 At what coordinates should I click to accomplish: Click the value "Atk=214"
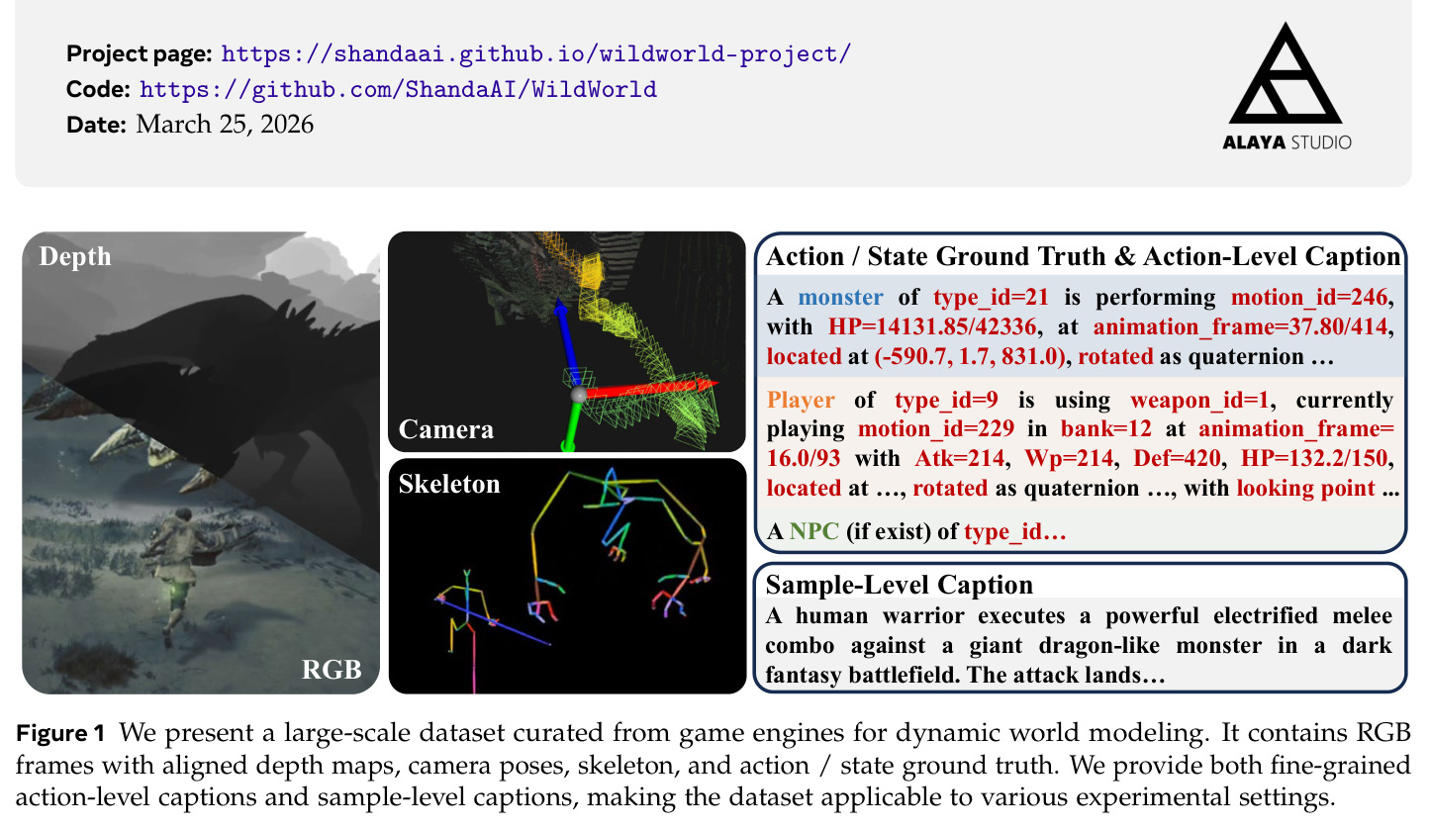pos(964,459)
